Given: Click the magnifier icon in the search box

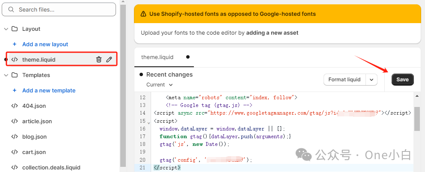Looking at the screenshot, I should point(11,9).
